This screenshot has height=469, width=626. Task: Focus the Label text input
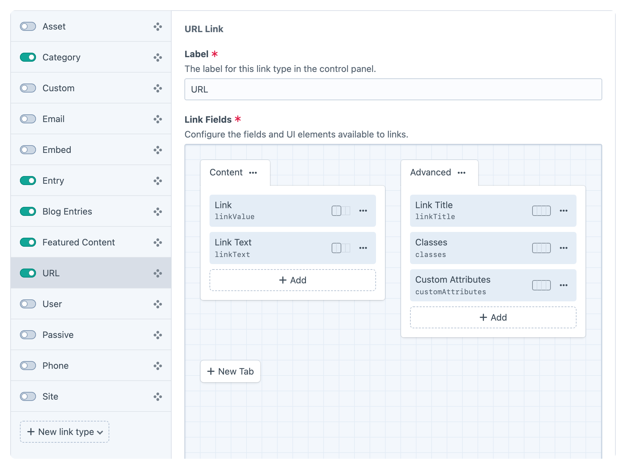[x=393, y=89]
